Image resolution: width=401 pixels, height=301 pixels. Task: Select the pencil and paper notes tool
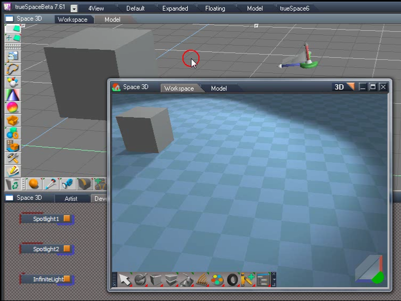[x=13, y=171]
